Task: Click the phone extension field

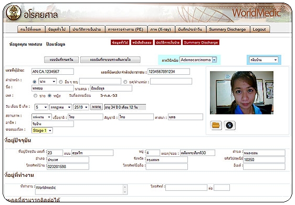Action: tap(222, 187)
